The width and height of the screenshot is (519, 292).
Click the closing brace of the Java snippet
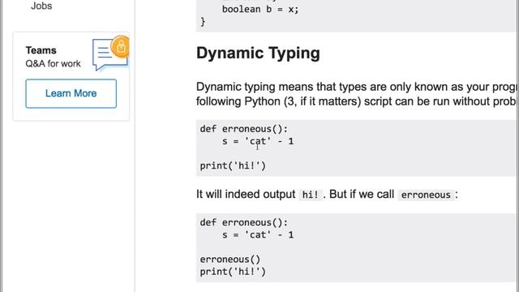click(203, 22)
